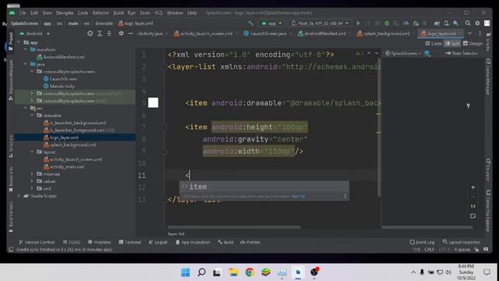The height and width of the screenshot is (281, 499).
Task: Show hidden editor tabs chevron dropdown
Action: tap(469, 34)
